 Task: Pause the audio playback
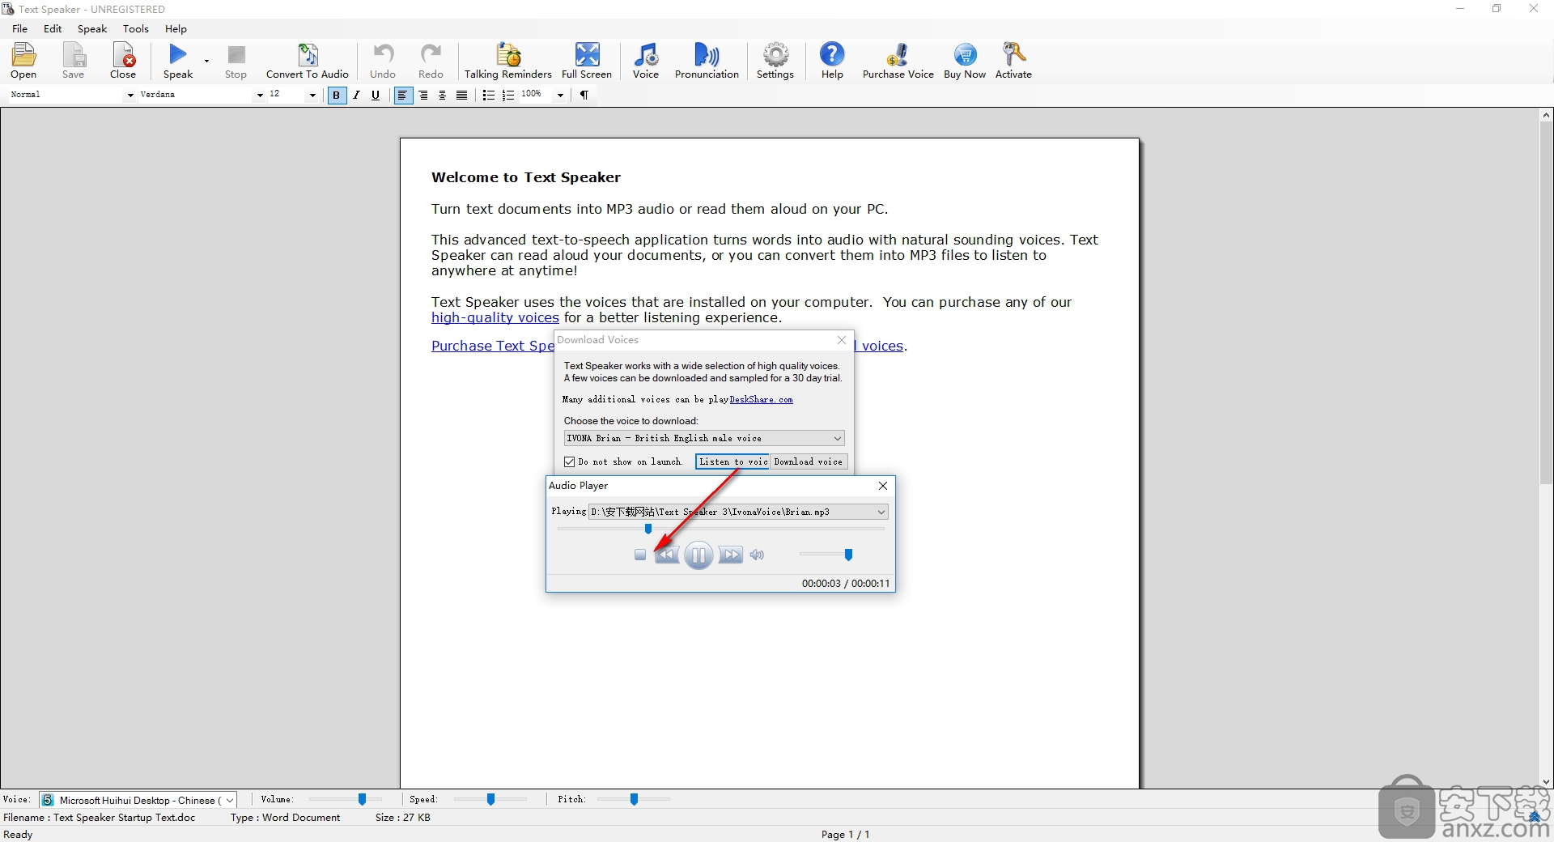pos(698,555)
